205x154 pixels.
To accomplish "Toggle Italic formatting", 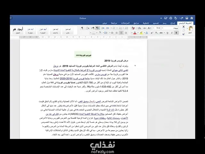I will [x=172, y=33].
